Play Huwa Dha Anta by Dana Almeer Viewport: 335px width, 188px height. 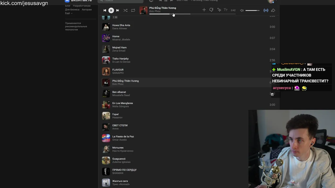(x=121, y=25)
